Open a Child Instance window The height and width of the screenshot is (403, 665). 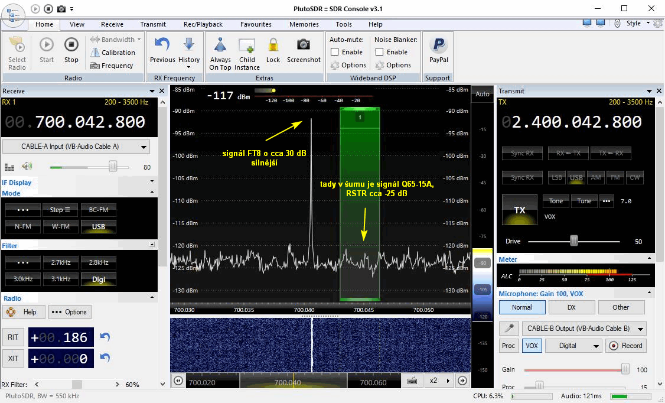[x=247, y=45]
